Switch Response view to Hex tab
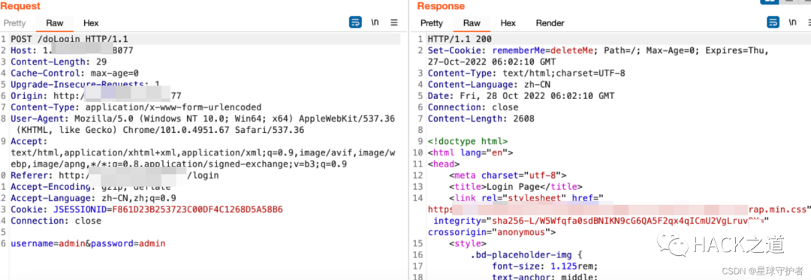Viewport: 811px width, 280px height. [508, 23]
